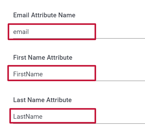Place cursor after 'LastName' in the text box

[43, 117]
